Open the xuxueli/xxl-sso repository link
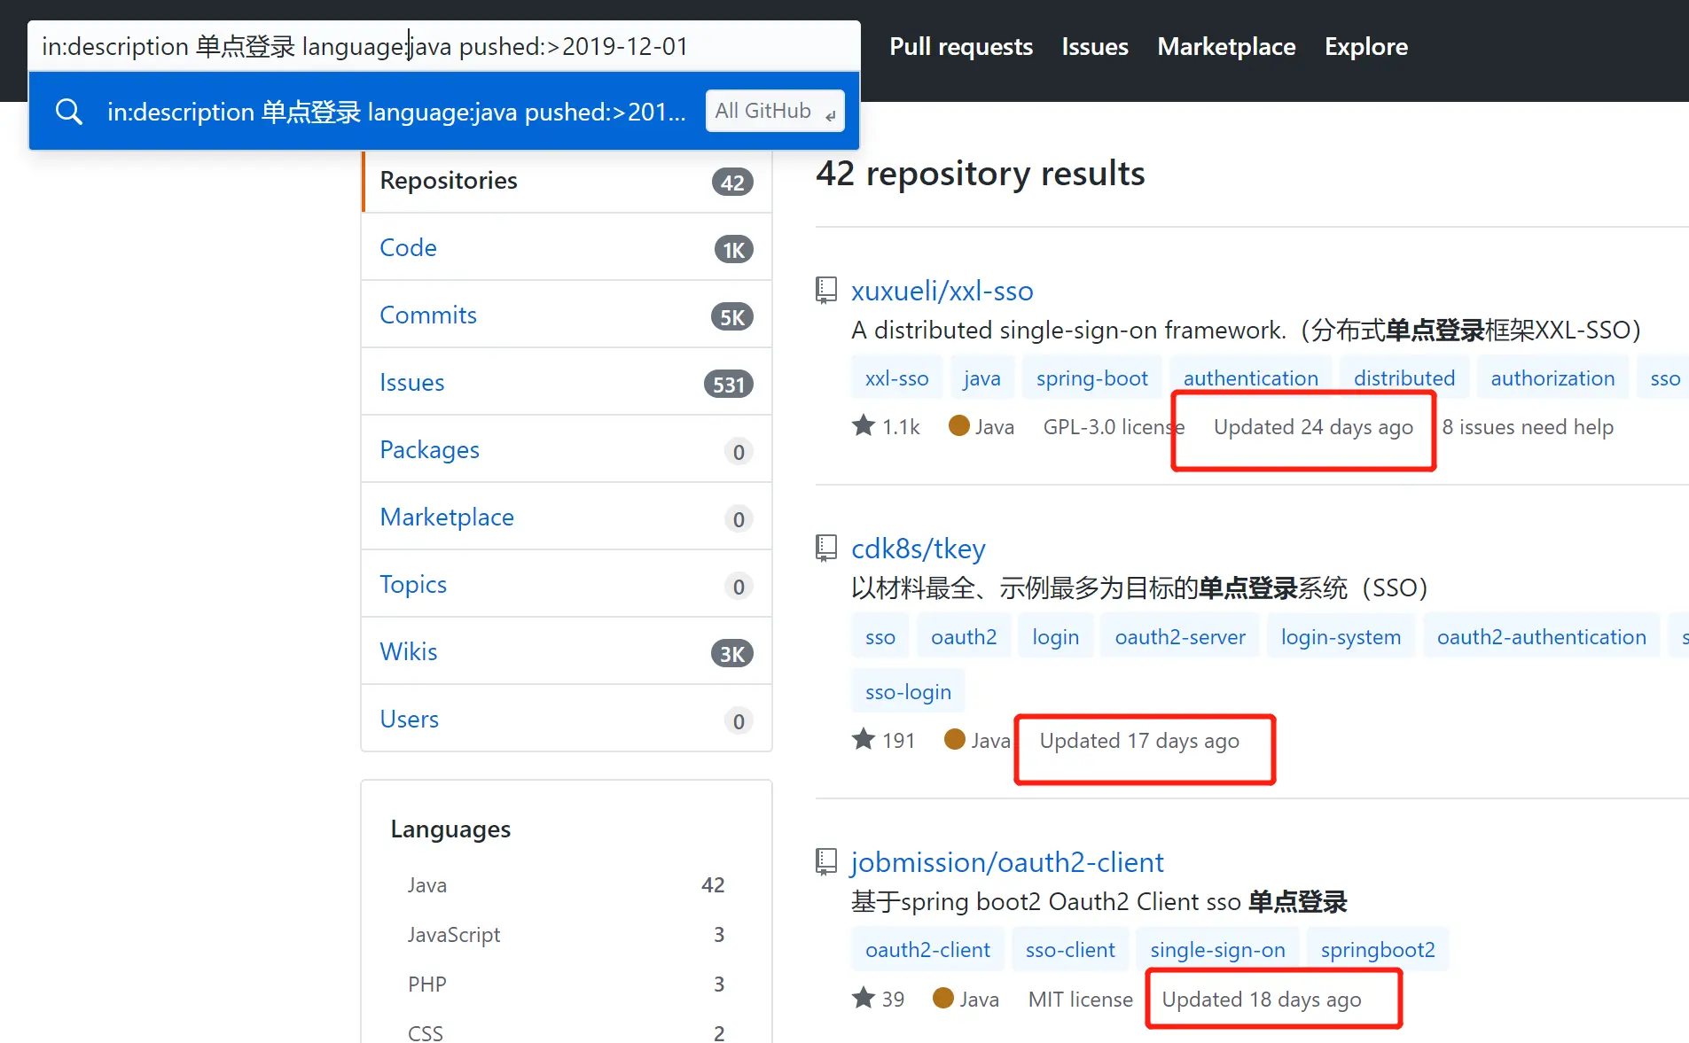 tap(942, 291)
